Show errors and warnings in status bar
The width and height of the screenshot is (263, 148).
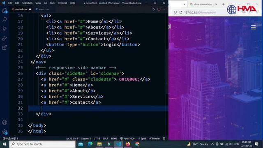[x=10, y=139]
